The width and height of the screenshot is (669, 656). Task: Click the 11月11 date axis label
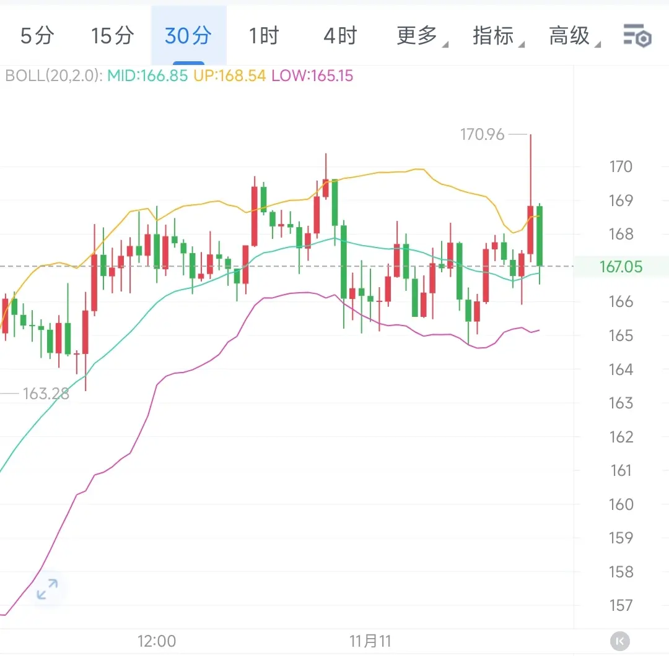370,641
